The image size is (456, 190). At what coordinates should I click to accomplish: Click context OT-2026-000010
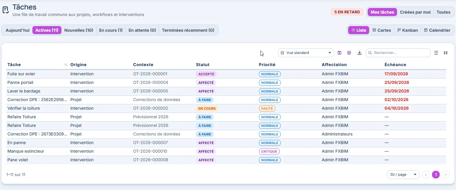coord(150,151)
